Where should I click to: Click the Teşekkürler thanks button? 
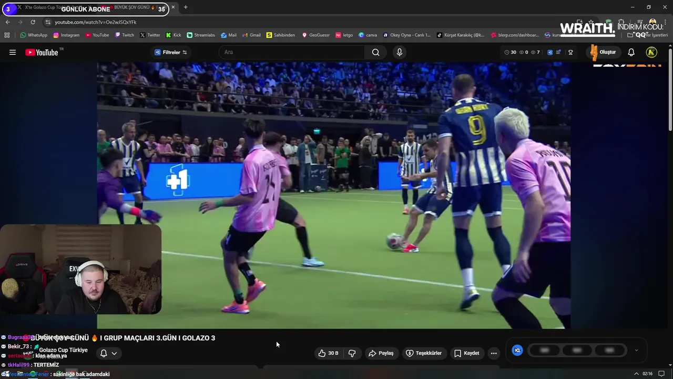424,353
